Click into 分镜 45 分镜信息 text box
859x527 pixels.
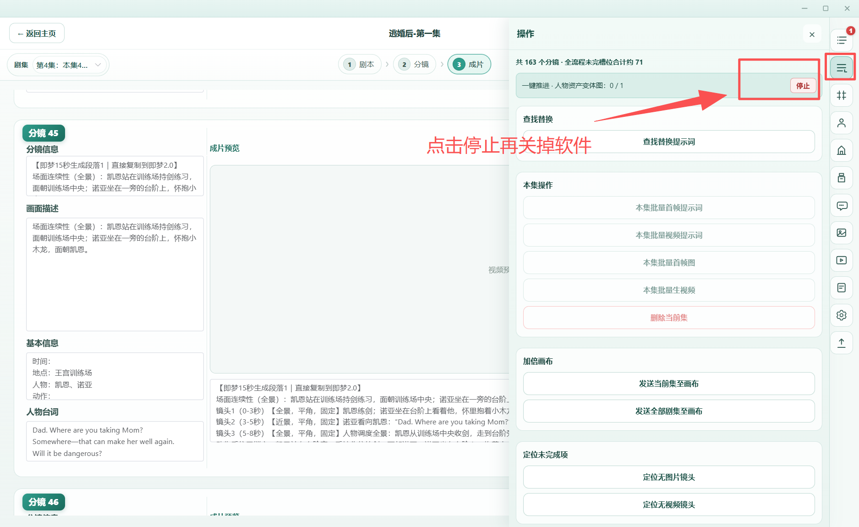click(x=115, y=176)
